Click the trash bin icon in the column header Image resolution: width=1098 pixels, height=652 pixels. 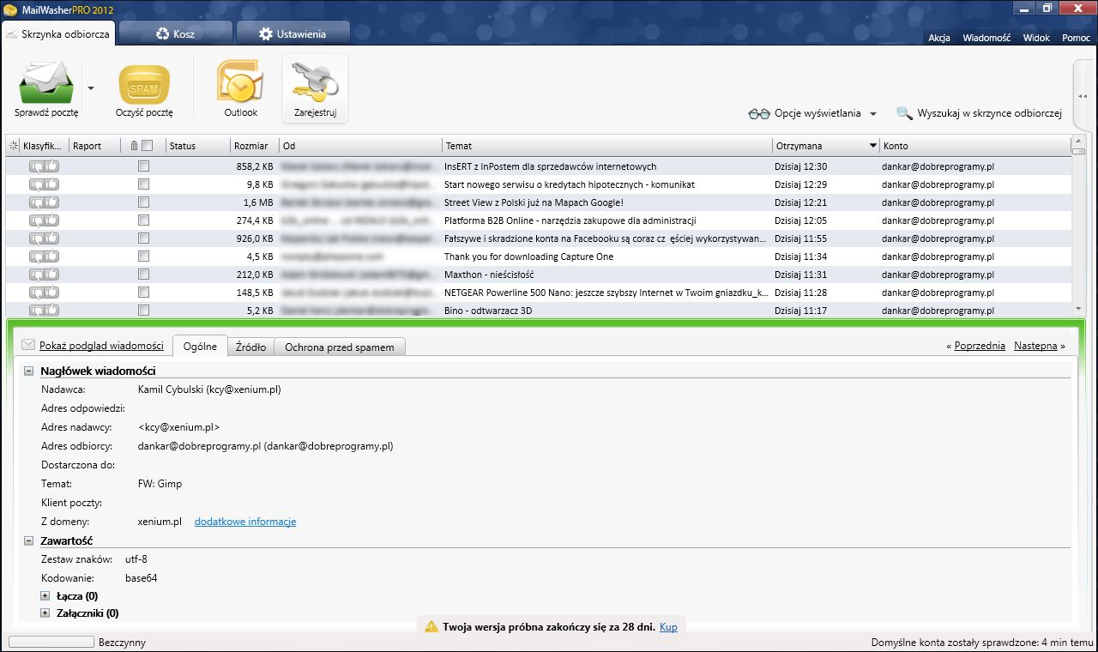[x=134, y=146]
